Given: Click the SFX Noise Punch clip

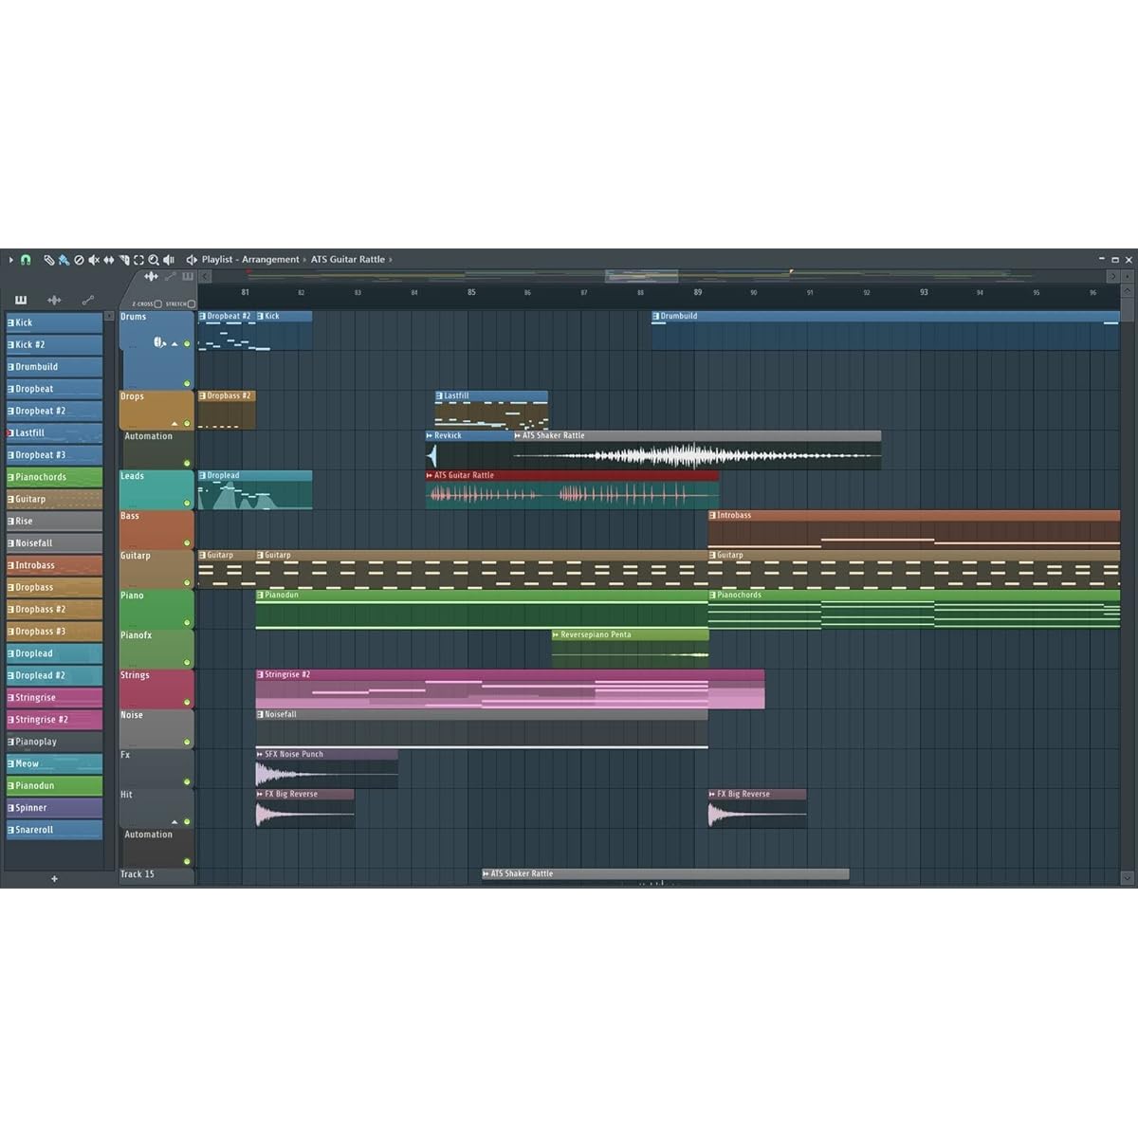Looking at the screenshot, I should (326, 769).
